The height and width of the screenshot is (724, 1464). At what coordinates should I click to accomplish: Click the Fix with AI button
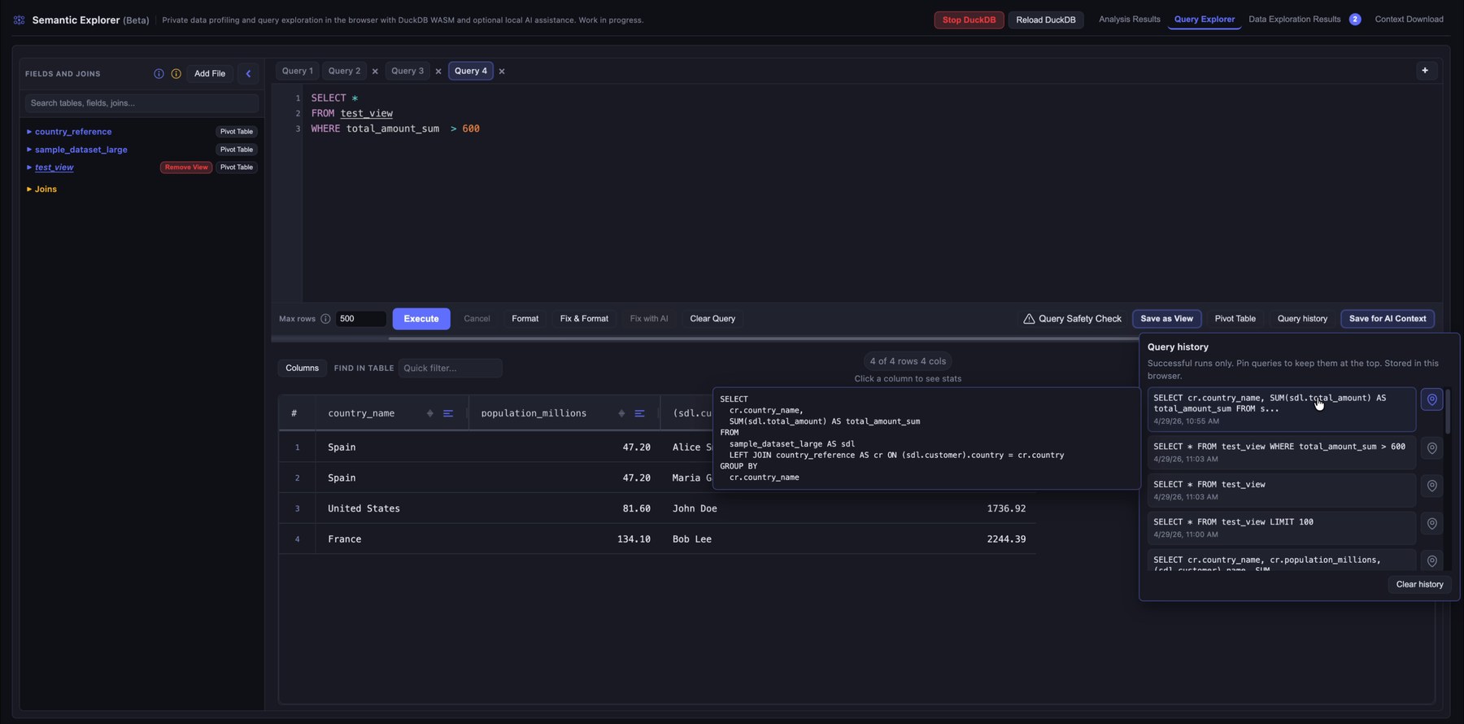pyautogui.click(x=649, y=319)
